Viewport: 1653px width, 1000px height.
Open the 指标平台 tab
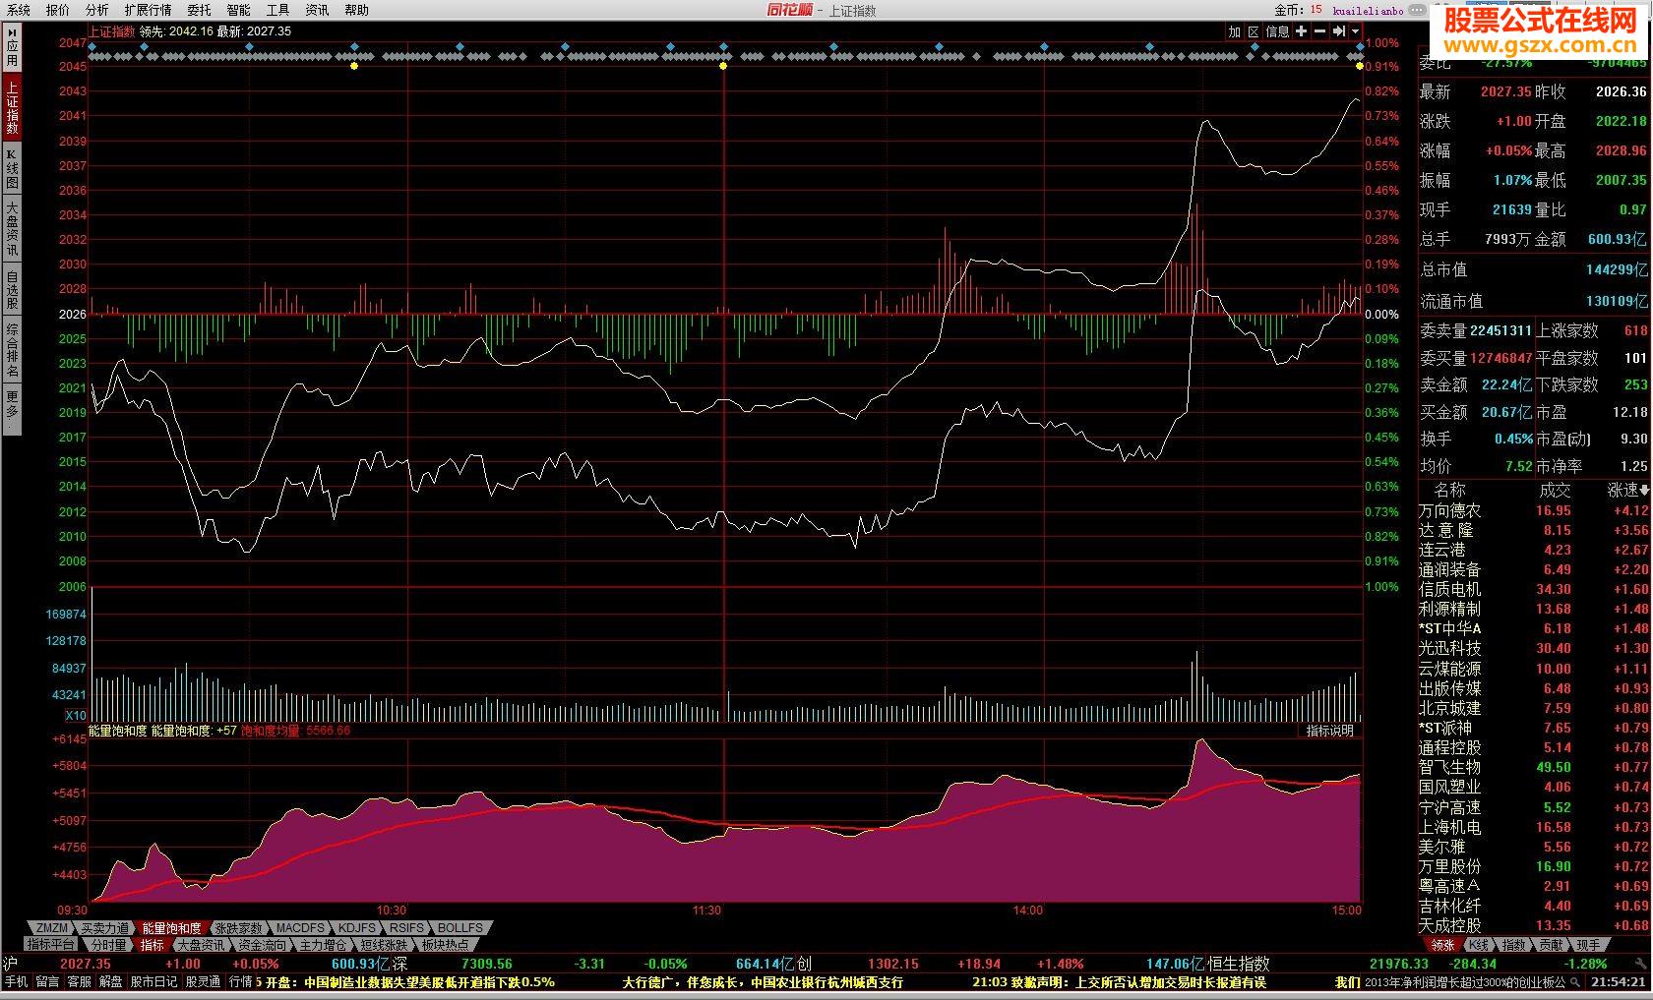click(51, 945)
